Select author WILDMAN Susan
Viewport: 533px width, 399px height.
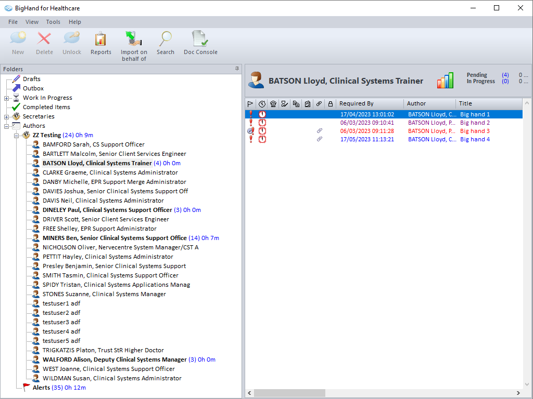(x=112, y=378)
